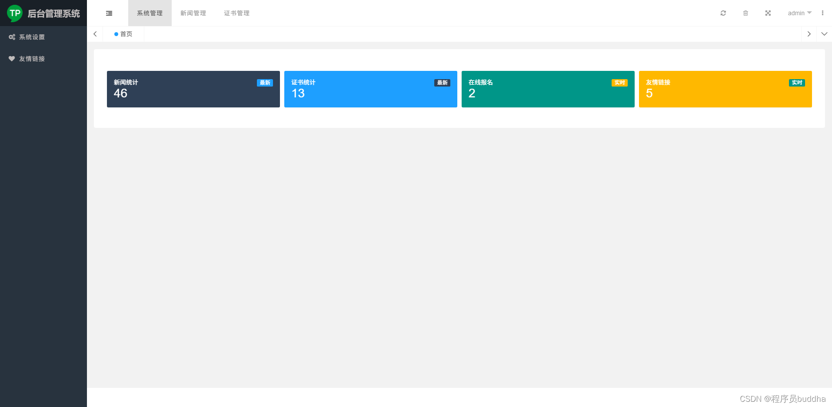Select the 系统管理 top menu
The width and height of the screenshot is (832, 407).
150,13
